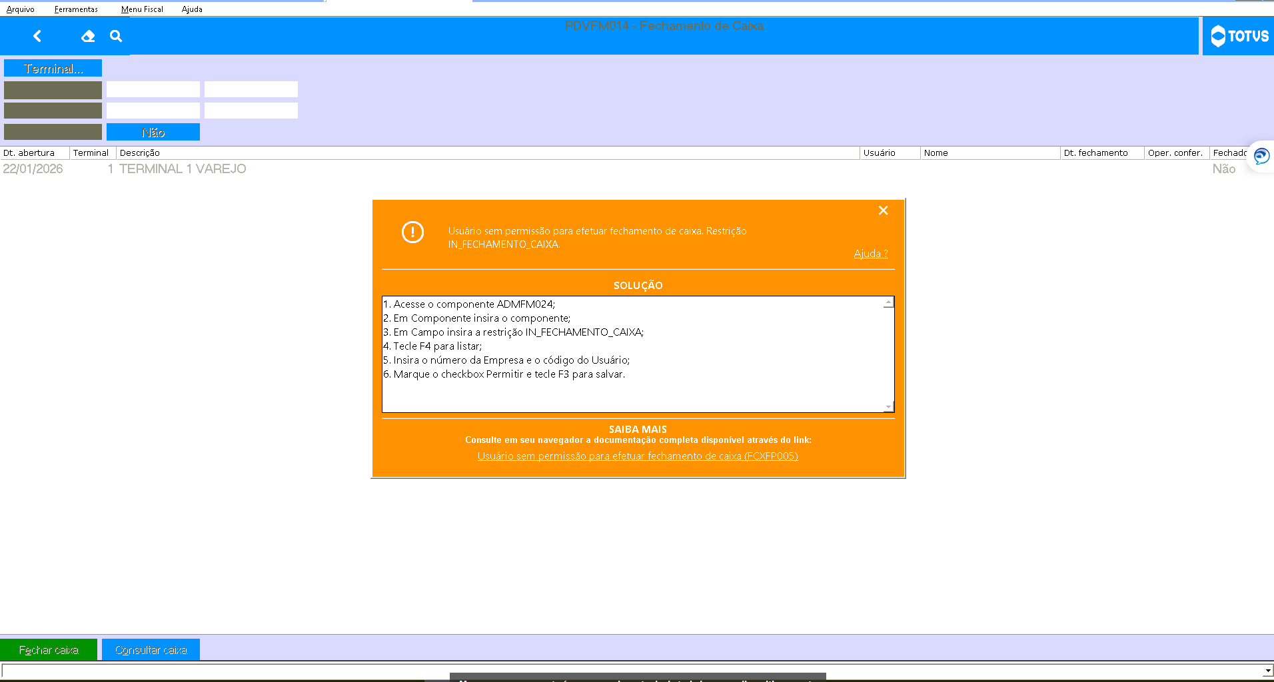Click the TOTVS logo
1274x682 pixels.
(1239, 36)
